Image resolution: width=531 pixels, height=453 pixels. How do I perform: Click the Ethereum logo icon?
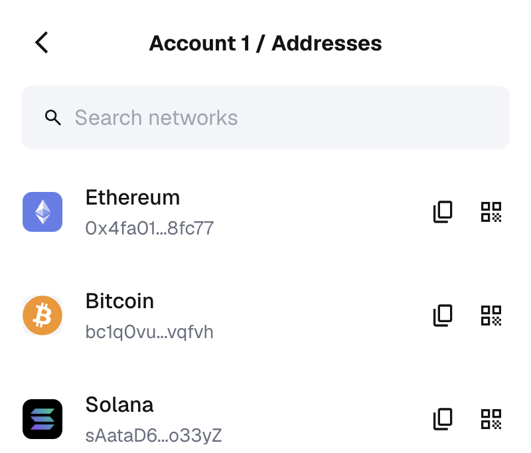click(42, 212)
